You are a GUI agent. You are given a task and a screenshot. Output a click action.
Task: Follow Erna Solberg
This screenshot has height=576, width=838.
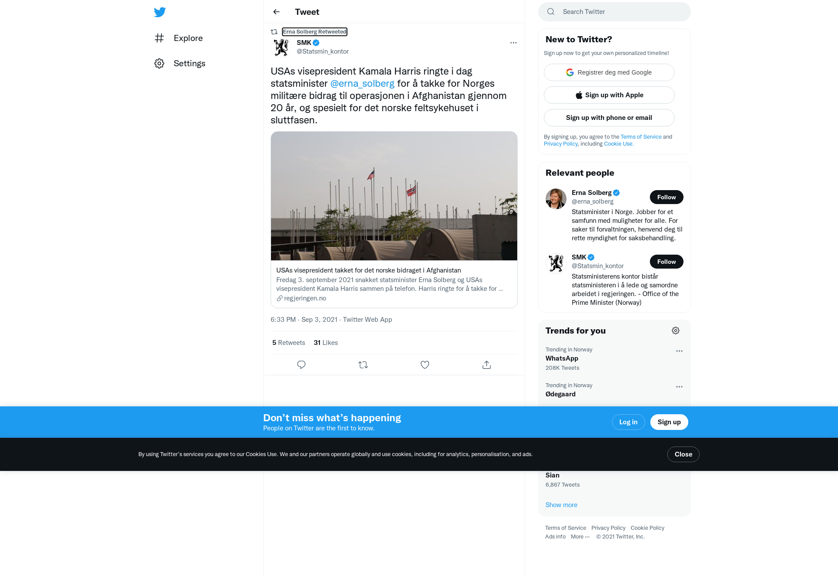666,197
